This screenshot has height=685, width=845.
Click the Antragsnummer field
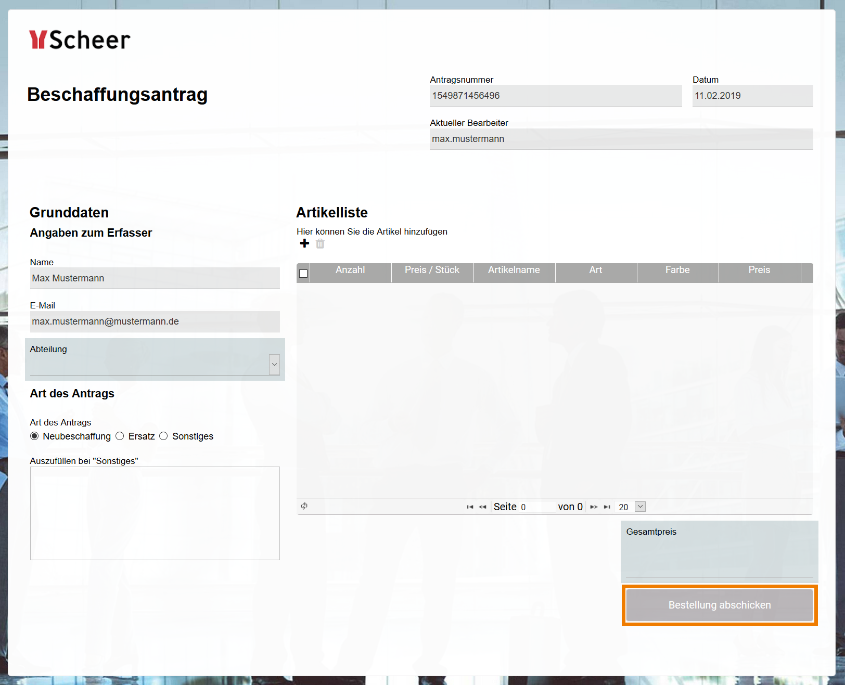(556, 96)
